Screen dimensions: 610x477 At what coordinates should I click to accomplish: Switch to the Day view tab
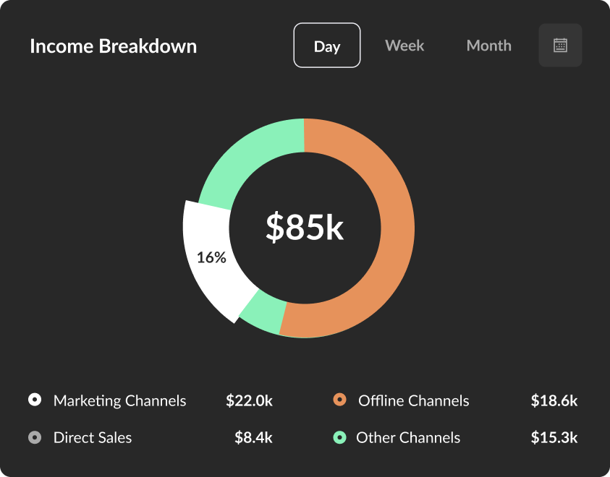327,46
